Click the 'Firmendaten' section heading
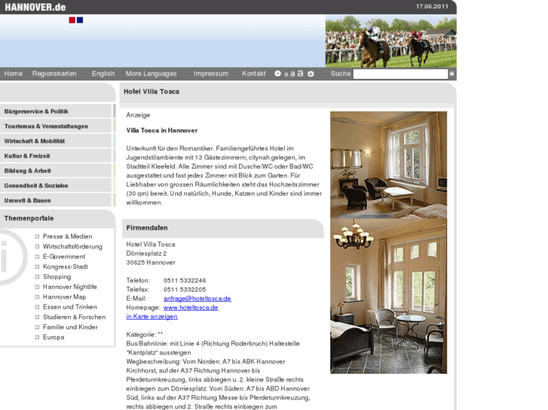The image size is (548, 410). click(147, 228)
